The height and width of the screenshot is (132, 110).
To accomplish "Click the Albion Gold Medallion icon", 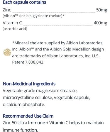I will [x=7, y=53].
